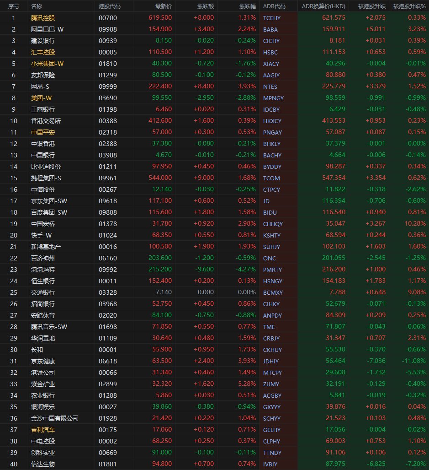The image size is (429, 470).
Task: Sort by the 涨跌幅 column header
Action: [248, 6]
